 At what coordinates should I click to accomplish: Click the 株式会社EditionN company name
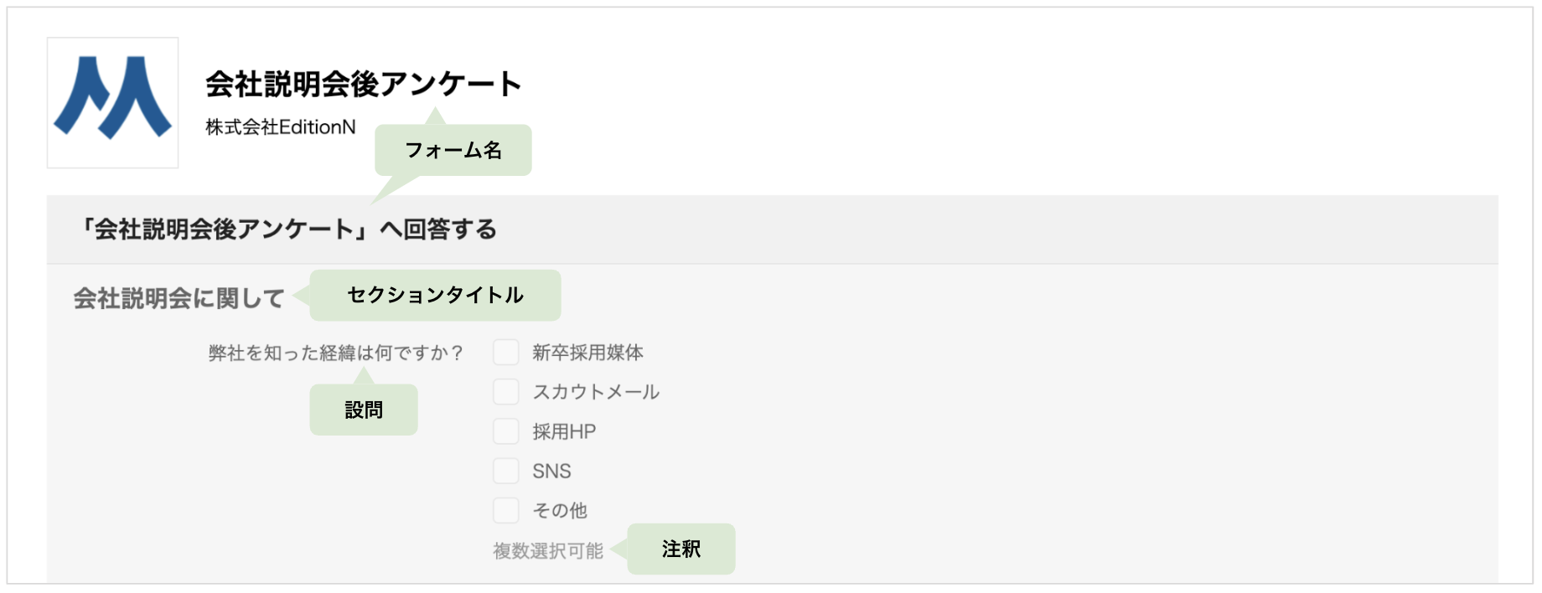280,127
